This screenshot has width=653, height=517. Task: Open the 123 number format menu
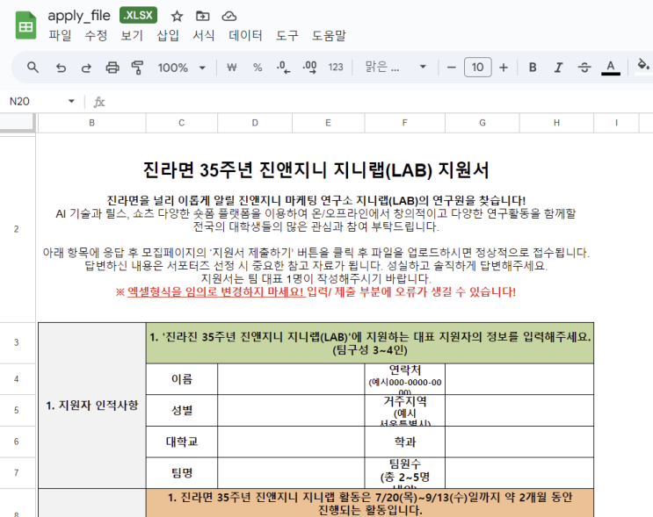coord(336,68)
